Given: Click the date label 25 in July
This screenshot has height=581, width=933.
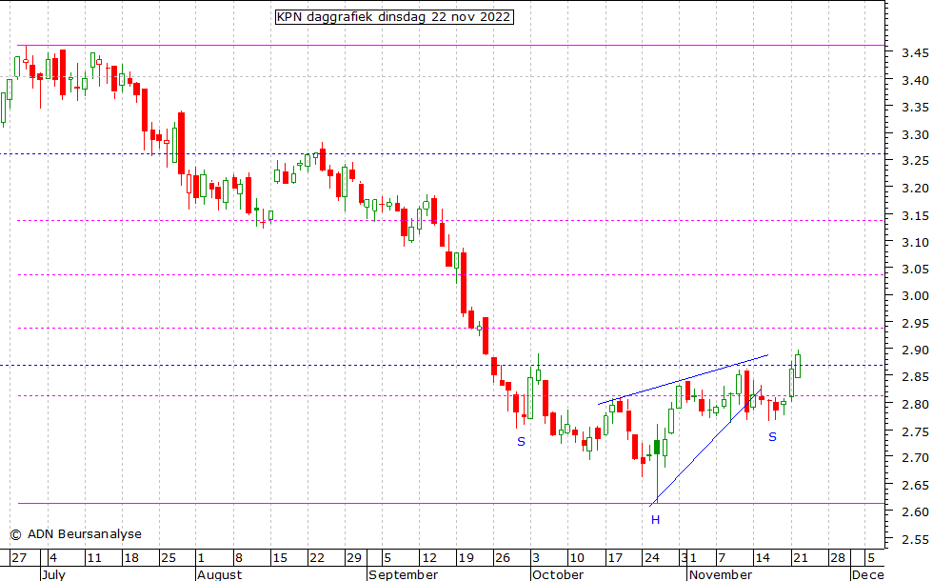Looking at the screenshot, I should (169, 558).
